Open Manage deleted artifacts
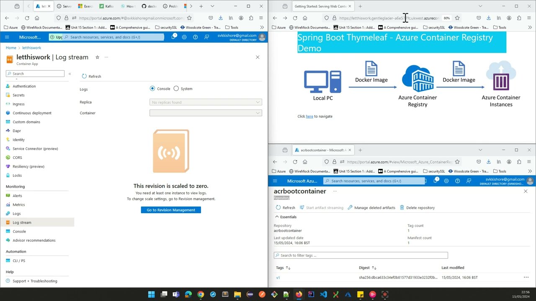536x301 pixels. click(371, 208)
